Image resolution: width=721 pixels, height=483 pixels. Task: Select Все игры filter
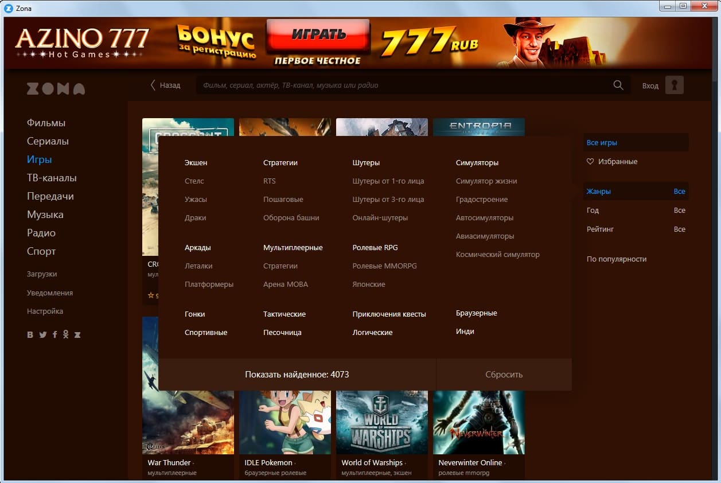tap(636, 143)
